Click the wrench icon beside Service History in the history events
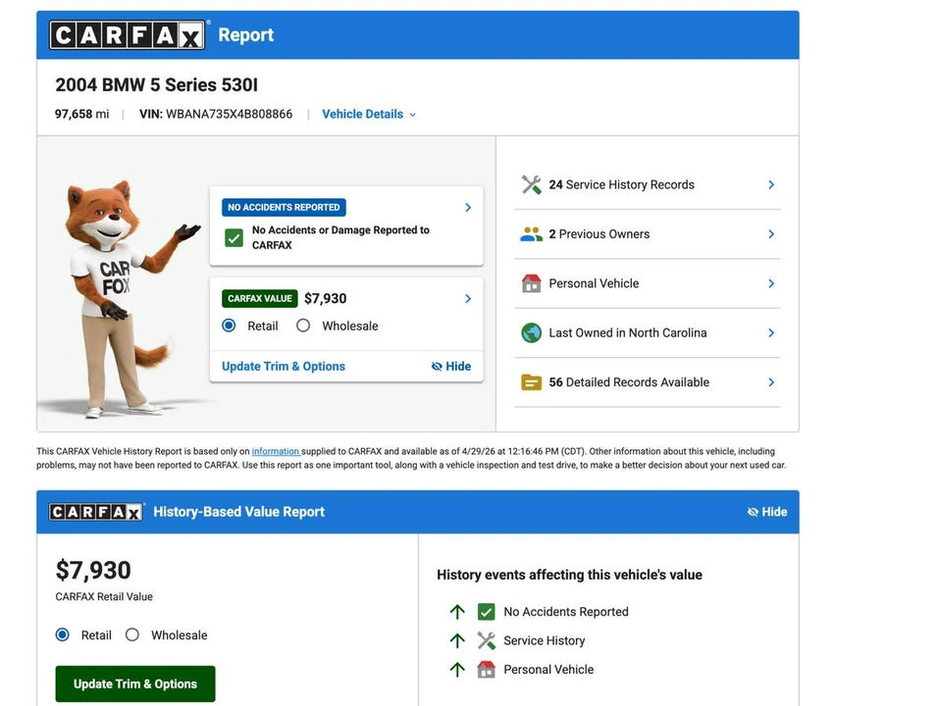Image resolution: width=937 pixels, height=706 pixels. click(486, 640)
